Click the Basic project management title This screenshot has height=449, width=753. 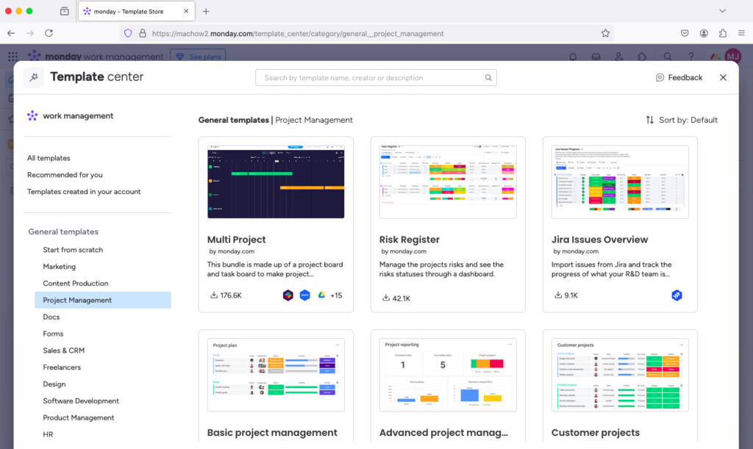click(x=272, y=432)
